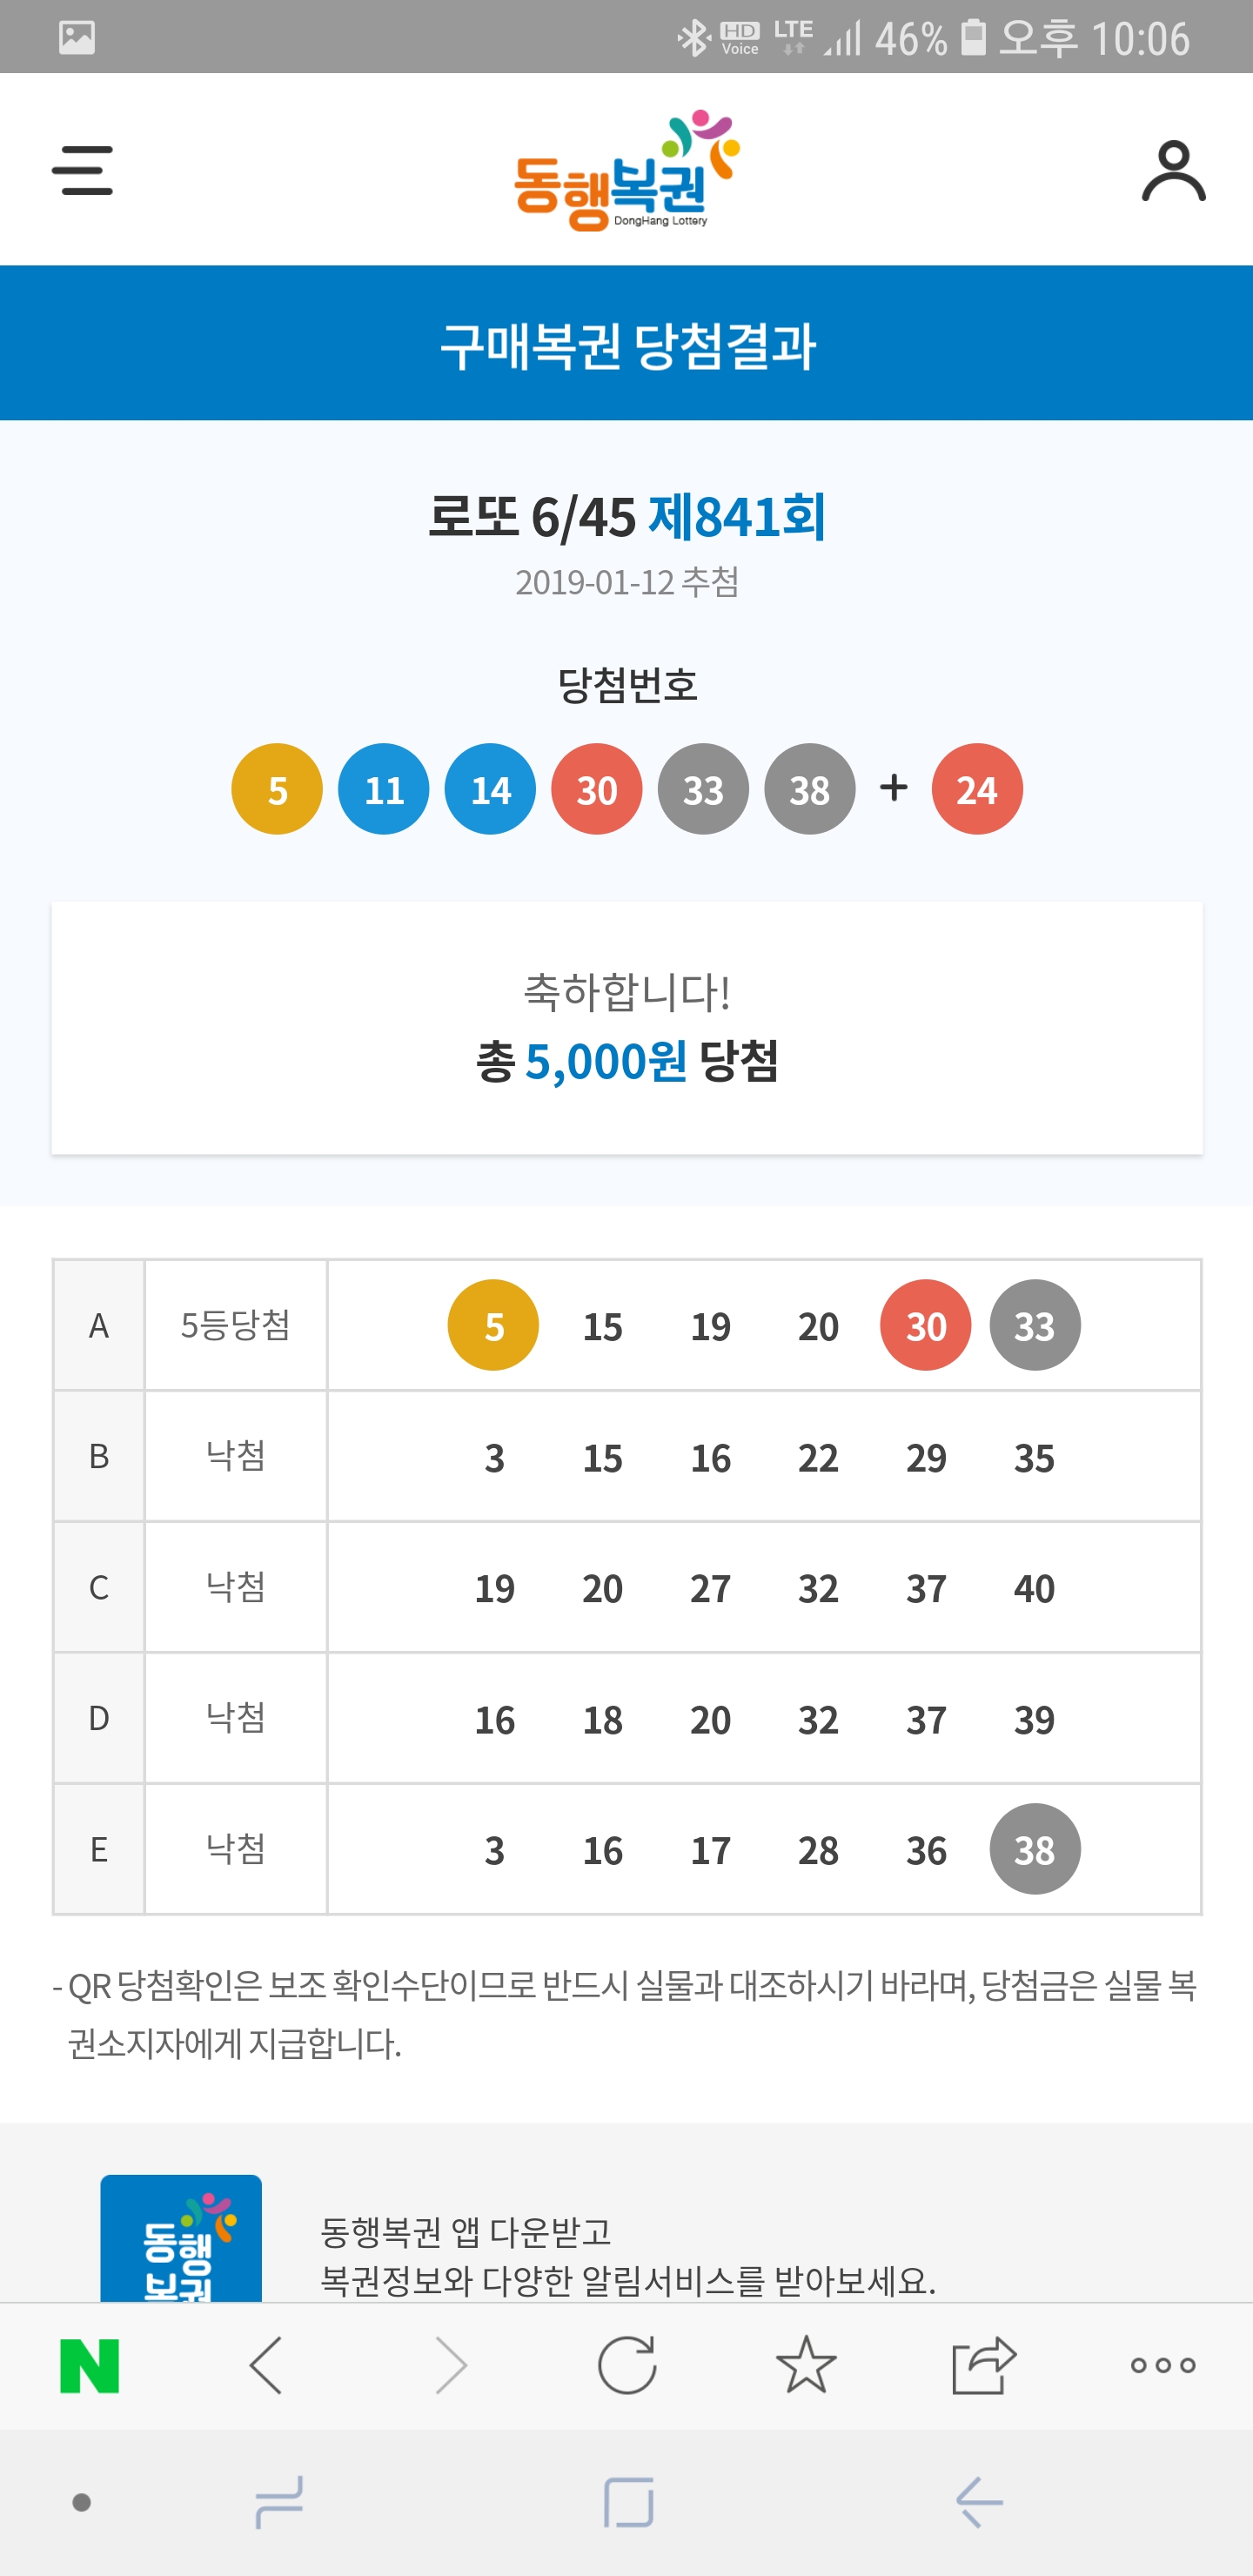Tap the user profile icon
Image resolution: width=1253 pixels, height=2576 pixels.
pyautogui.click(x=1173, y=171)
